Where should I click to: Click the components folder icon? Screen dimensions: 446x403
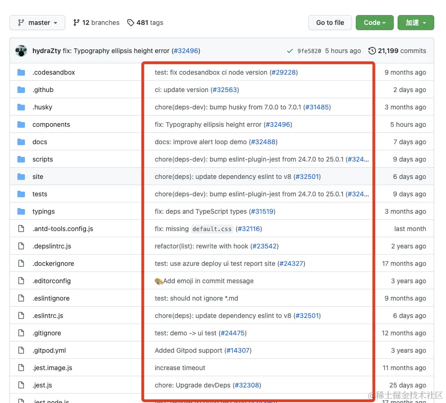pos(21,124)
